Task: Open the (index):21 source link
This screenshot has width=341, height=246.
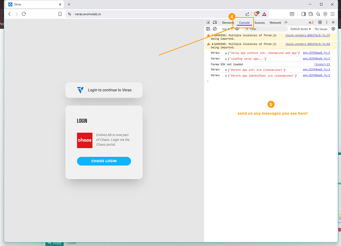Action: coord(322,64)
